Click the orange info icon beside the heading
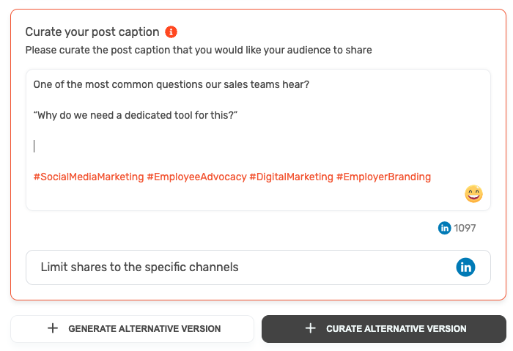 (171, 32)
